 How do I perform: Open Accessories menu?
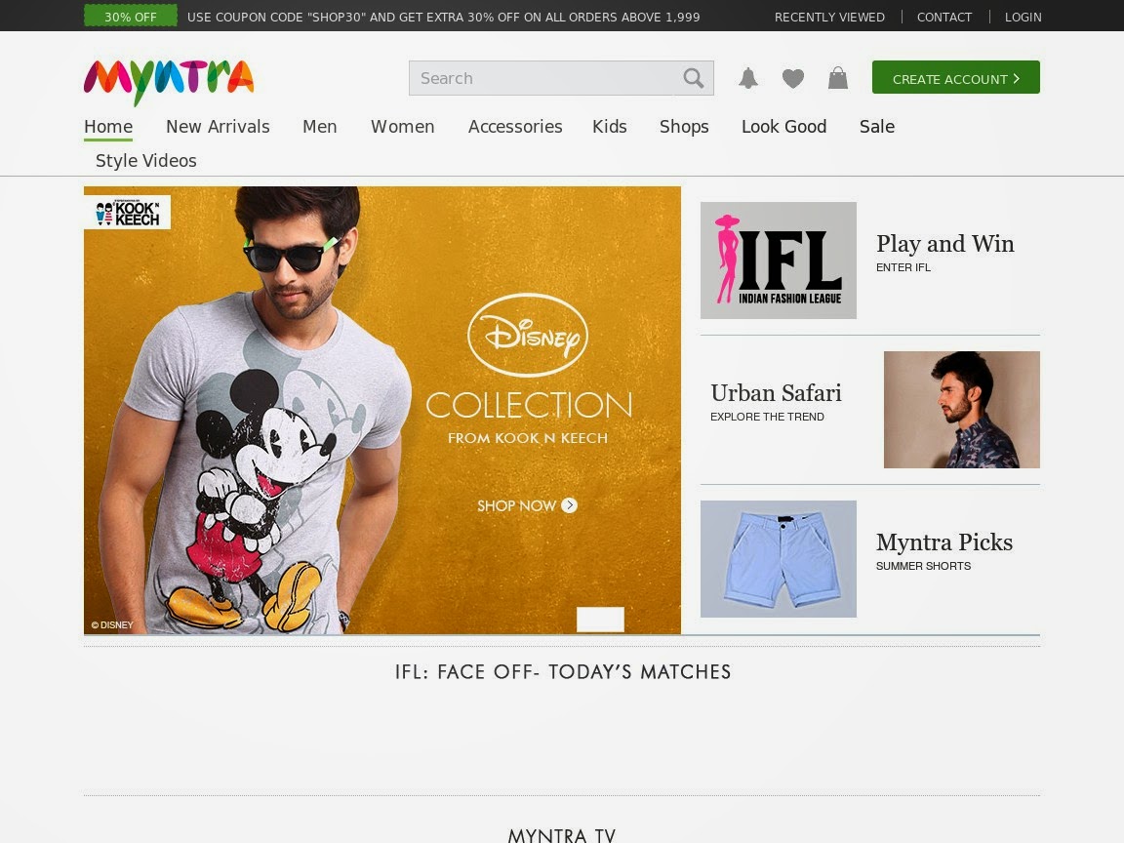[515, 127]
